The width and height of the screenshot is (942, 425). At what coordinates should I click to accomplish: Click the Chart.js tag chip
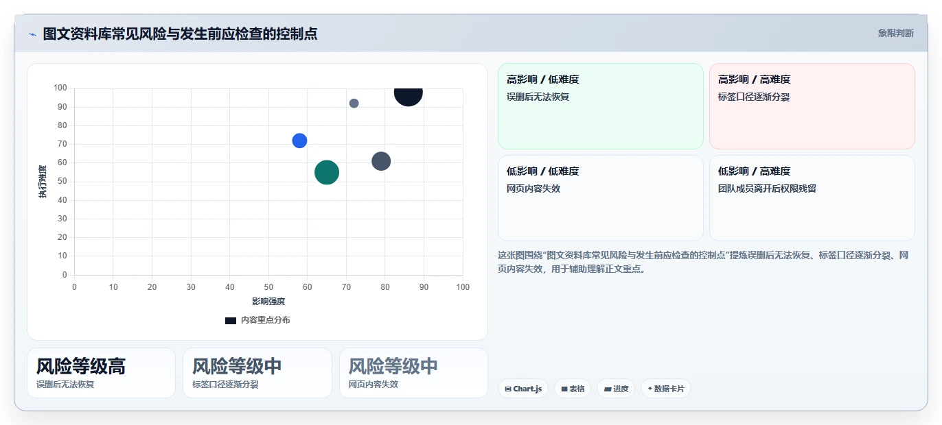coord(523,389)
